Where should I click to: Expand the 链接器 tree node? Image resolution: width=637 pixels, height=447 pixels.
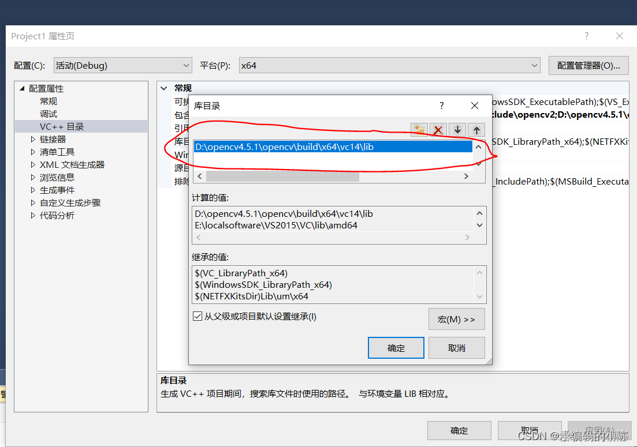tap(33, 139)
